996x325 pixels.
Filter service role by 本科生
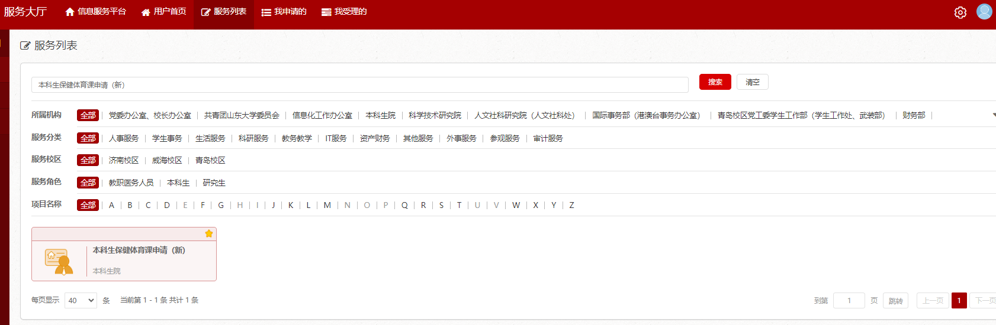(x=178, y=183)
